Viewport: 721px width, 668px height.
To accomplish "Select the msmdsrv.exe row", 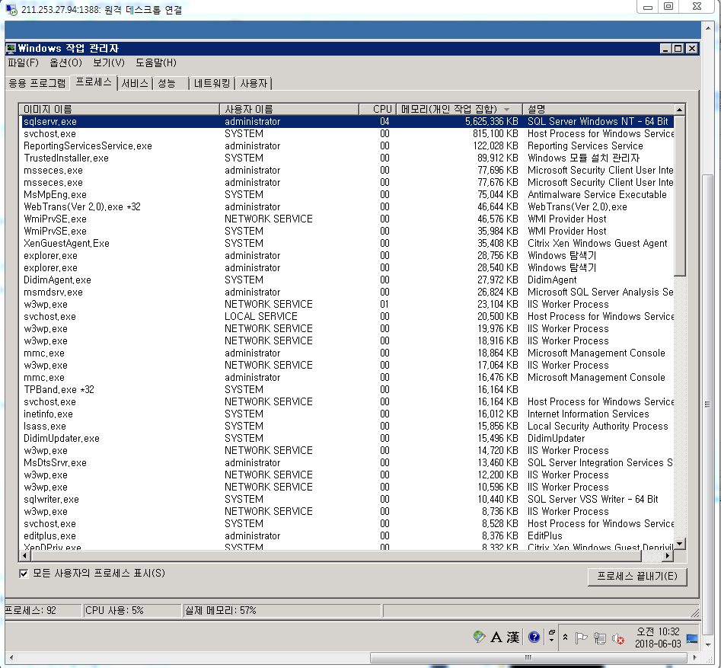I will [x=348, y=292].
